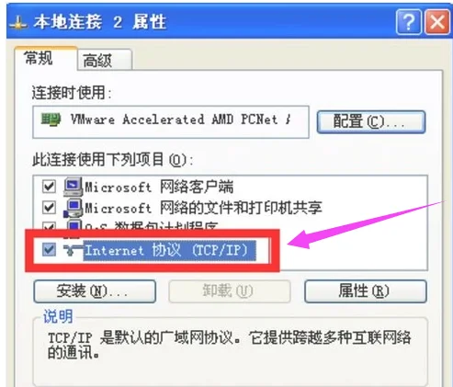Close the 本地连接 2 属性 dialog

click(x=437, y=22)
